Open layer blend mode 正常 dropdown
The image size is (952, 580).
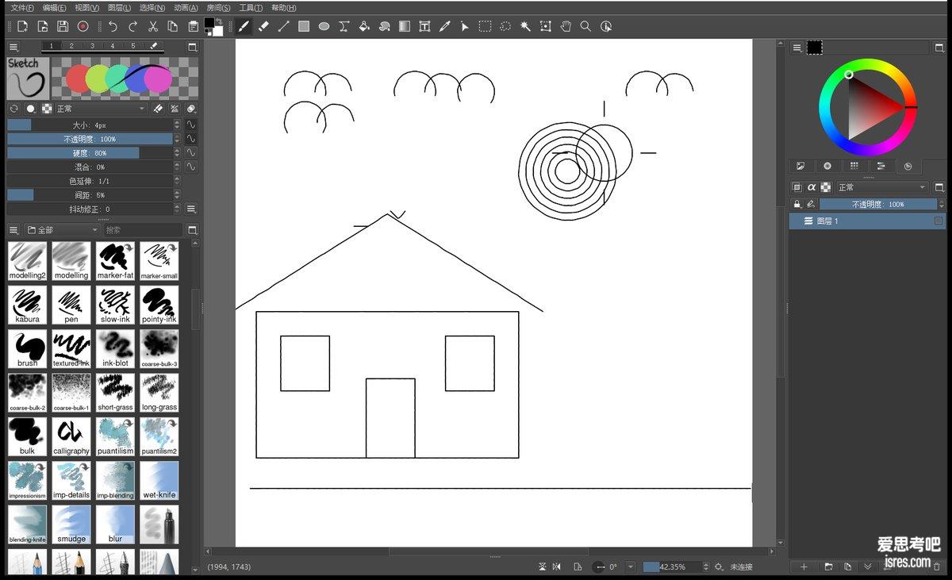point(881,187)
